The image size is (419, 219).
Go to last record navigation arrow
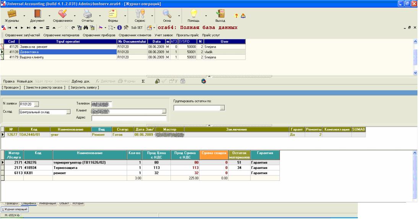(x=28, y=28)
